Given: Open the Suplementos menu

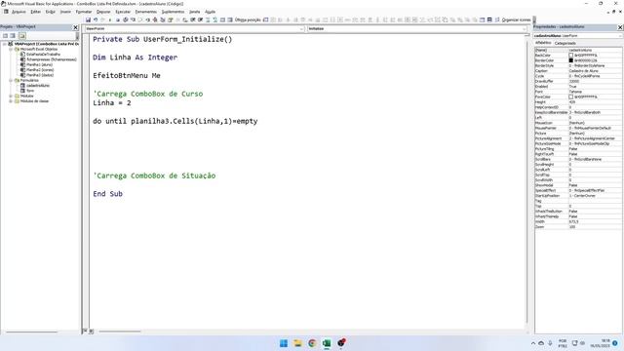Looking at the screenshot, I should coord(173,12).
